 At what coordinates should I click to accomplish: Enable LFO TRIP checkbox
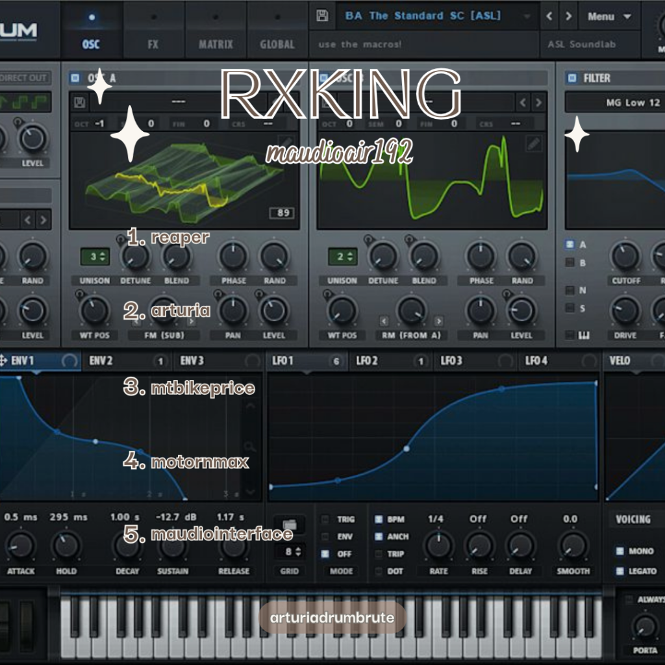379,554
